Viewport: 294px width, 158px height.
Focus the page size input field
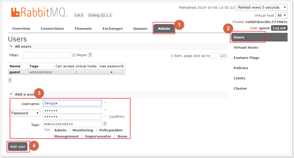219,56
